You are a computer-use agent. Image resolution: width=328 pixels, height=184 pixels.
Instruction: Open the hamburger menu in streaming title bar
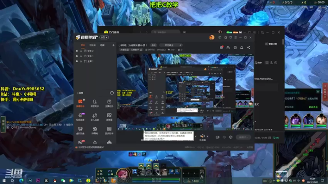(235, 38)
